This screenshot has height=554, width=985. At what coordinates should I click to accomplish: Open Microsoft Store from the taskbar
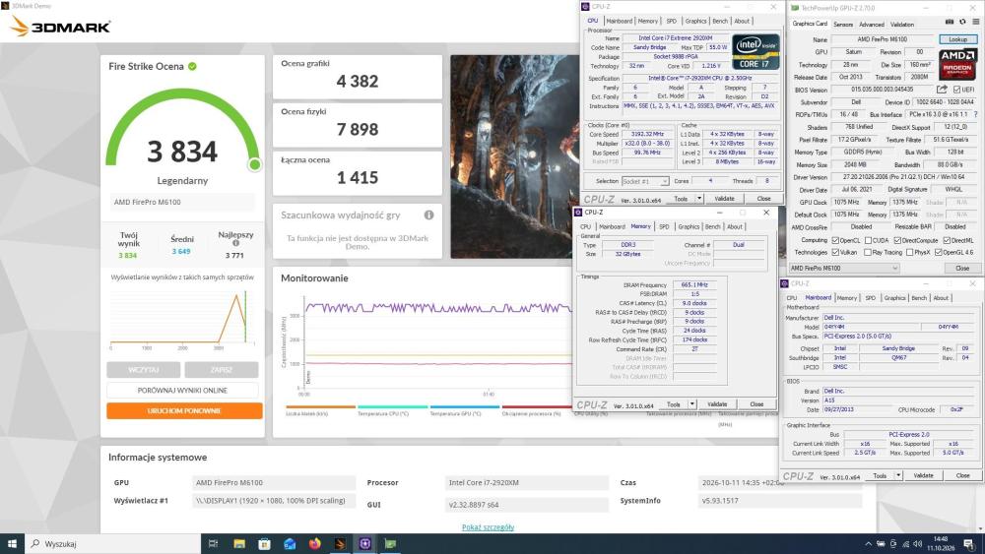[x=264, y=543]
